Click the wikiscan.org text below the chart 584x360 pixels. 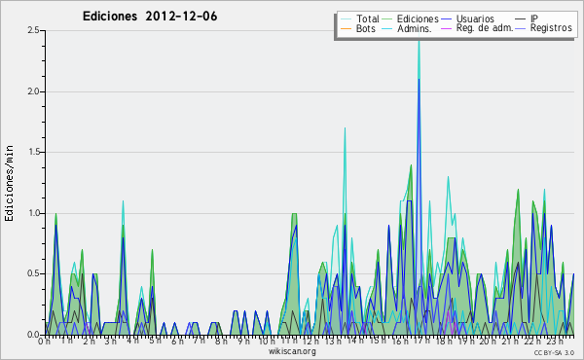tap(292, 351)
